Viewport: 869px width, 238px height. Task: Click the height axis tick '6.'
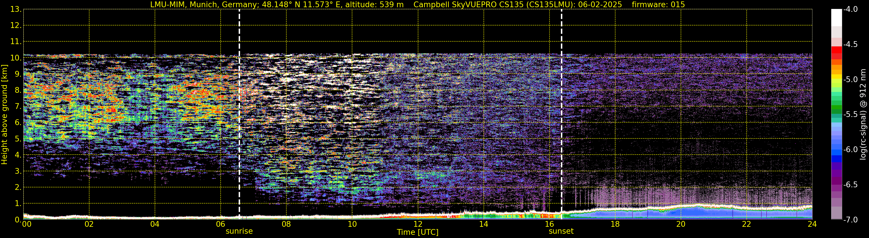click(18, 123)
